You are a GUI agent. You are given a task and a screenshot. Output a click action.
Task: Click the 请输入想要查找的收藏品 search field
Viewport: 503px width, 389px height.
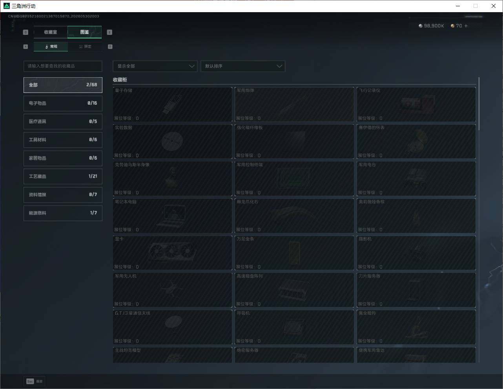[x=63, y=66]
